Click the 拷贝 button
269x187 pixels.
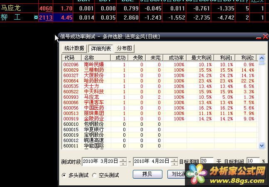tap(147, 174)
